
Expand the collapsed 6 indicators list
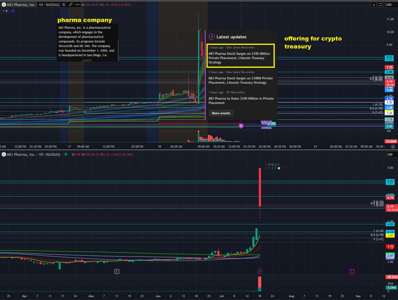click(x=5, y=11)
